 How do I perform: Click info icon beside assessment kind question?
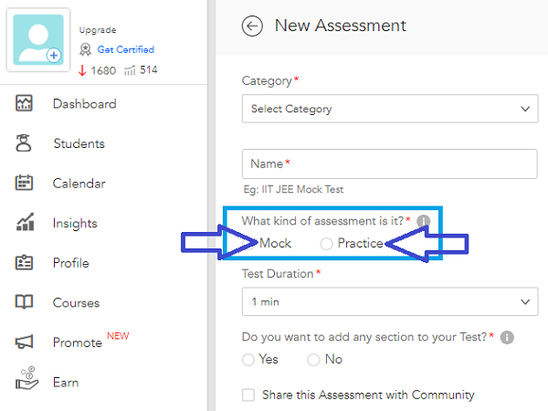[x=423, y=221]
